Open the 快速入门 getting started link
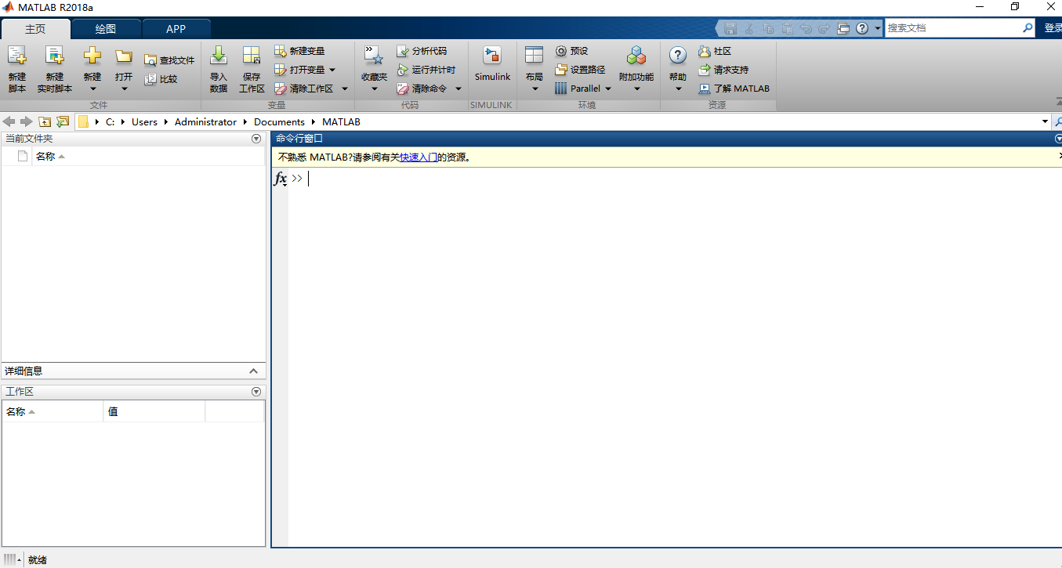Viewport: 1062px width, 568px height. (x=419, y=157)
